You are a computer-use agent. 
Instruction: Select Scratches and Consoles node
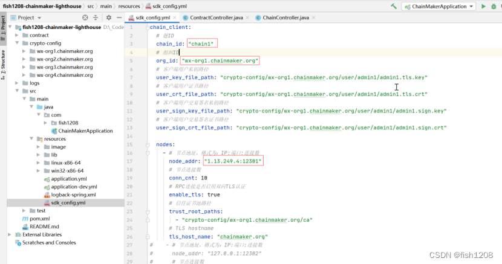coord(48,243)
